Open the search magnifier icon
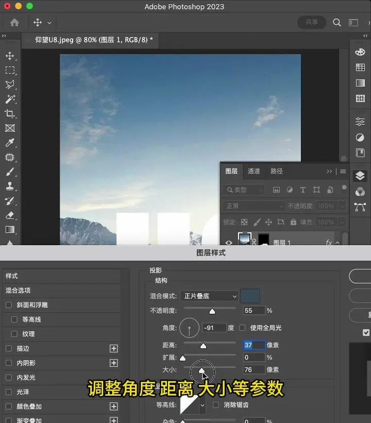The height and width of the screenshot is (423, 371). 336,22
